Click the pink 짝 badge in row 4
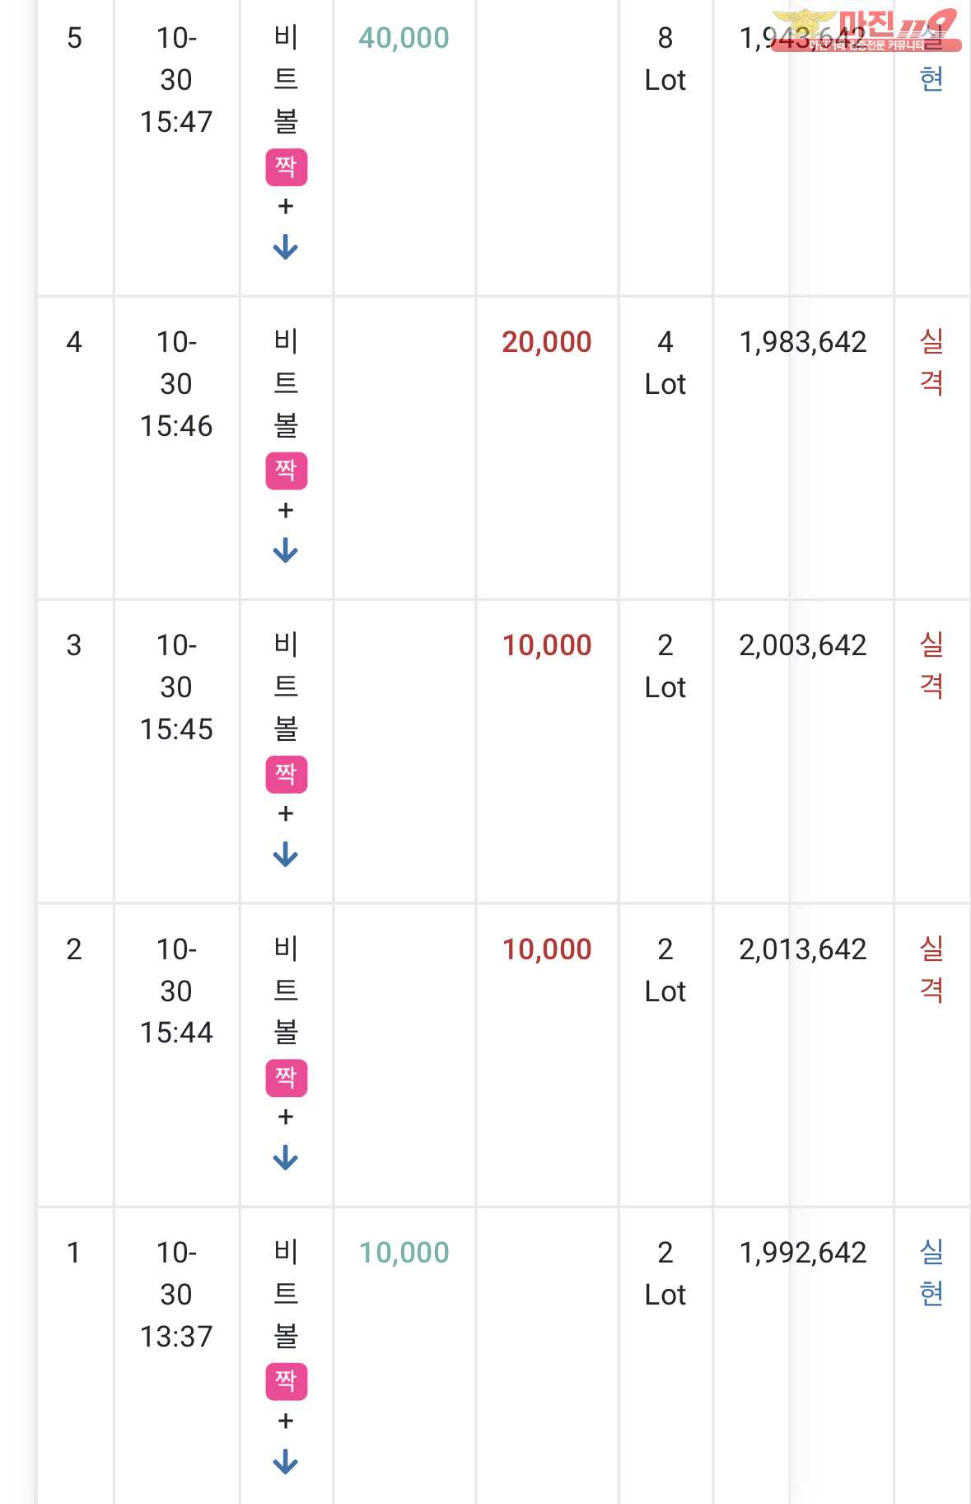 (286, 471)
